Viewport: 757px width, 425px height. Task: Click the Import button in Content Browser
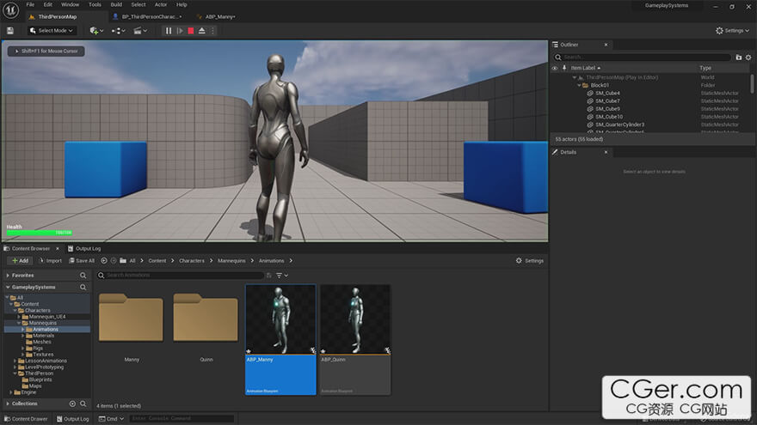click(50, 260)
